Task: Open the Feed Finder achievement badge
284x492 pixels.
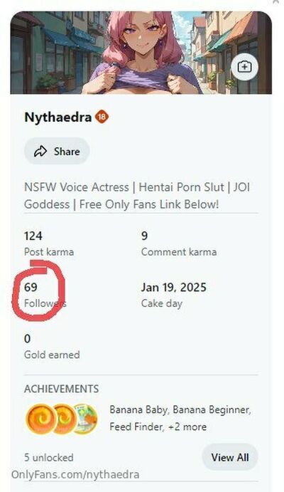Action: pos(85,419)
